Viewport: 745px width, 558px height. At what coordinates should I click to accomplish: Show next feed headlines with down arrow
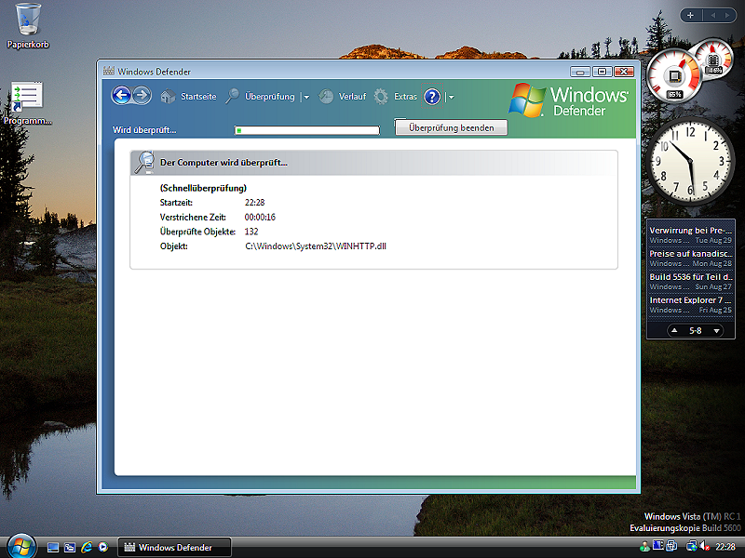(716, 331)
